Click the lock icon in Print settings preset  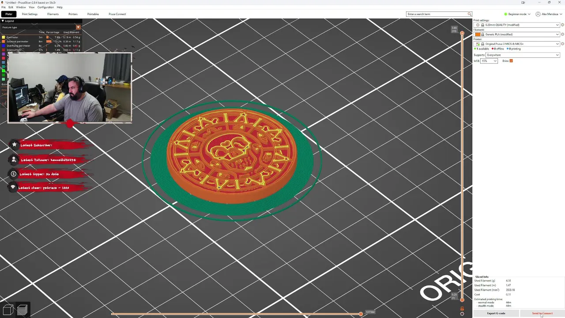482,25
